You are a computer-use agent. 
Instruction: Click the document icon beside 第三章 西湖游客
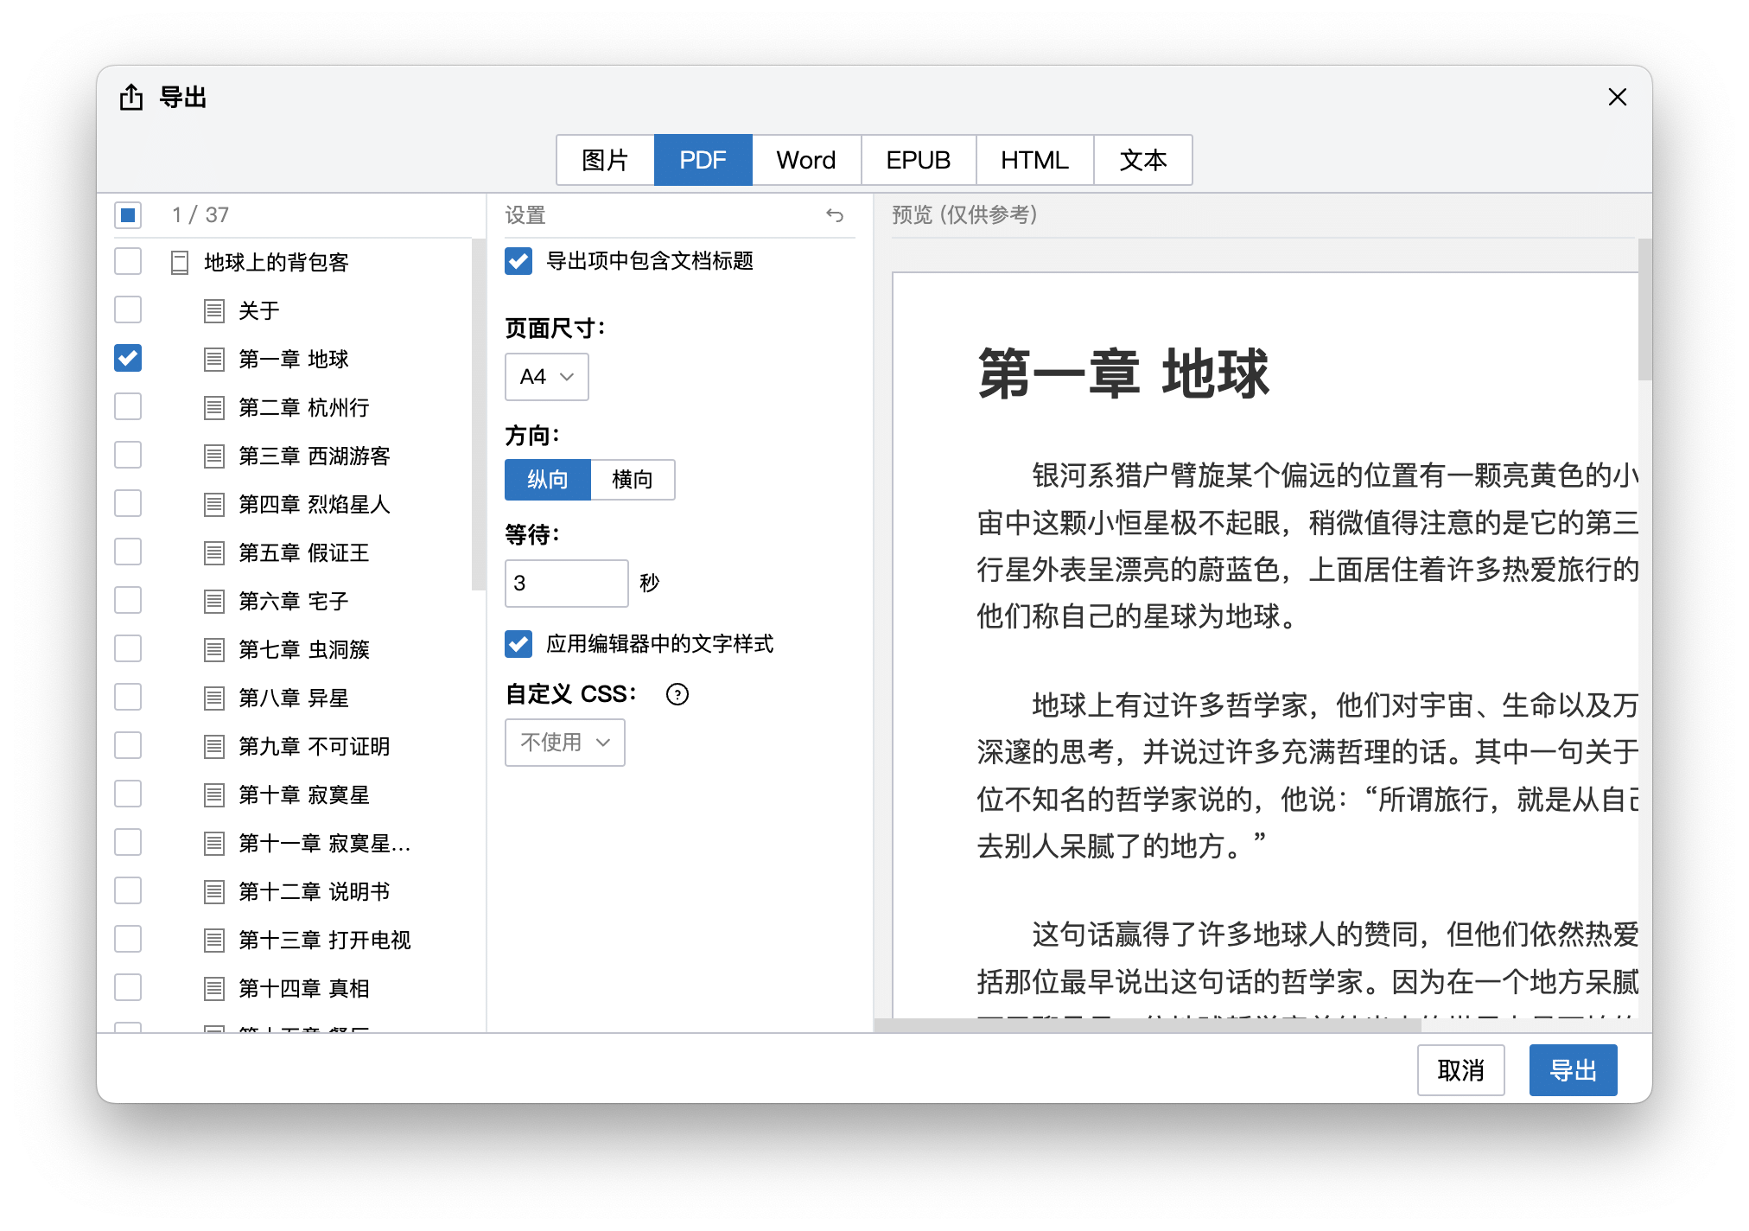(x=214, y=456)
